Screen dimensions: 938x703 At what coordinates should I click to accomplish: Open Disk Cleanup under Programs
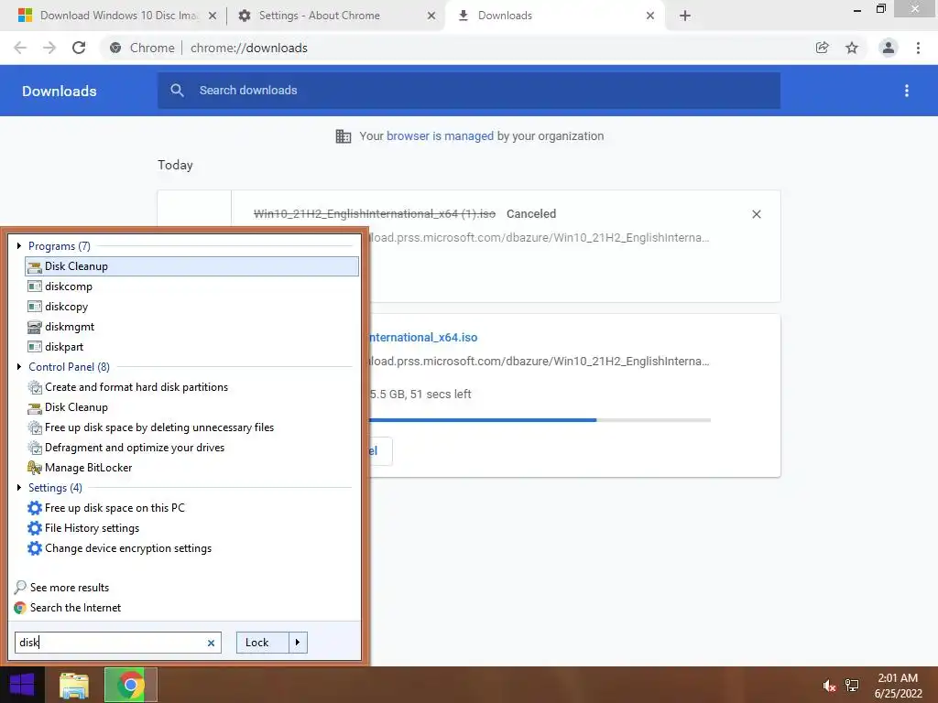coord(191,266)
